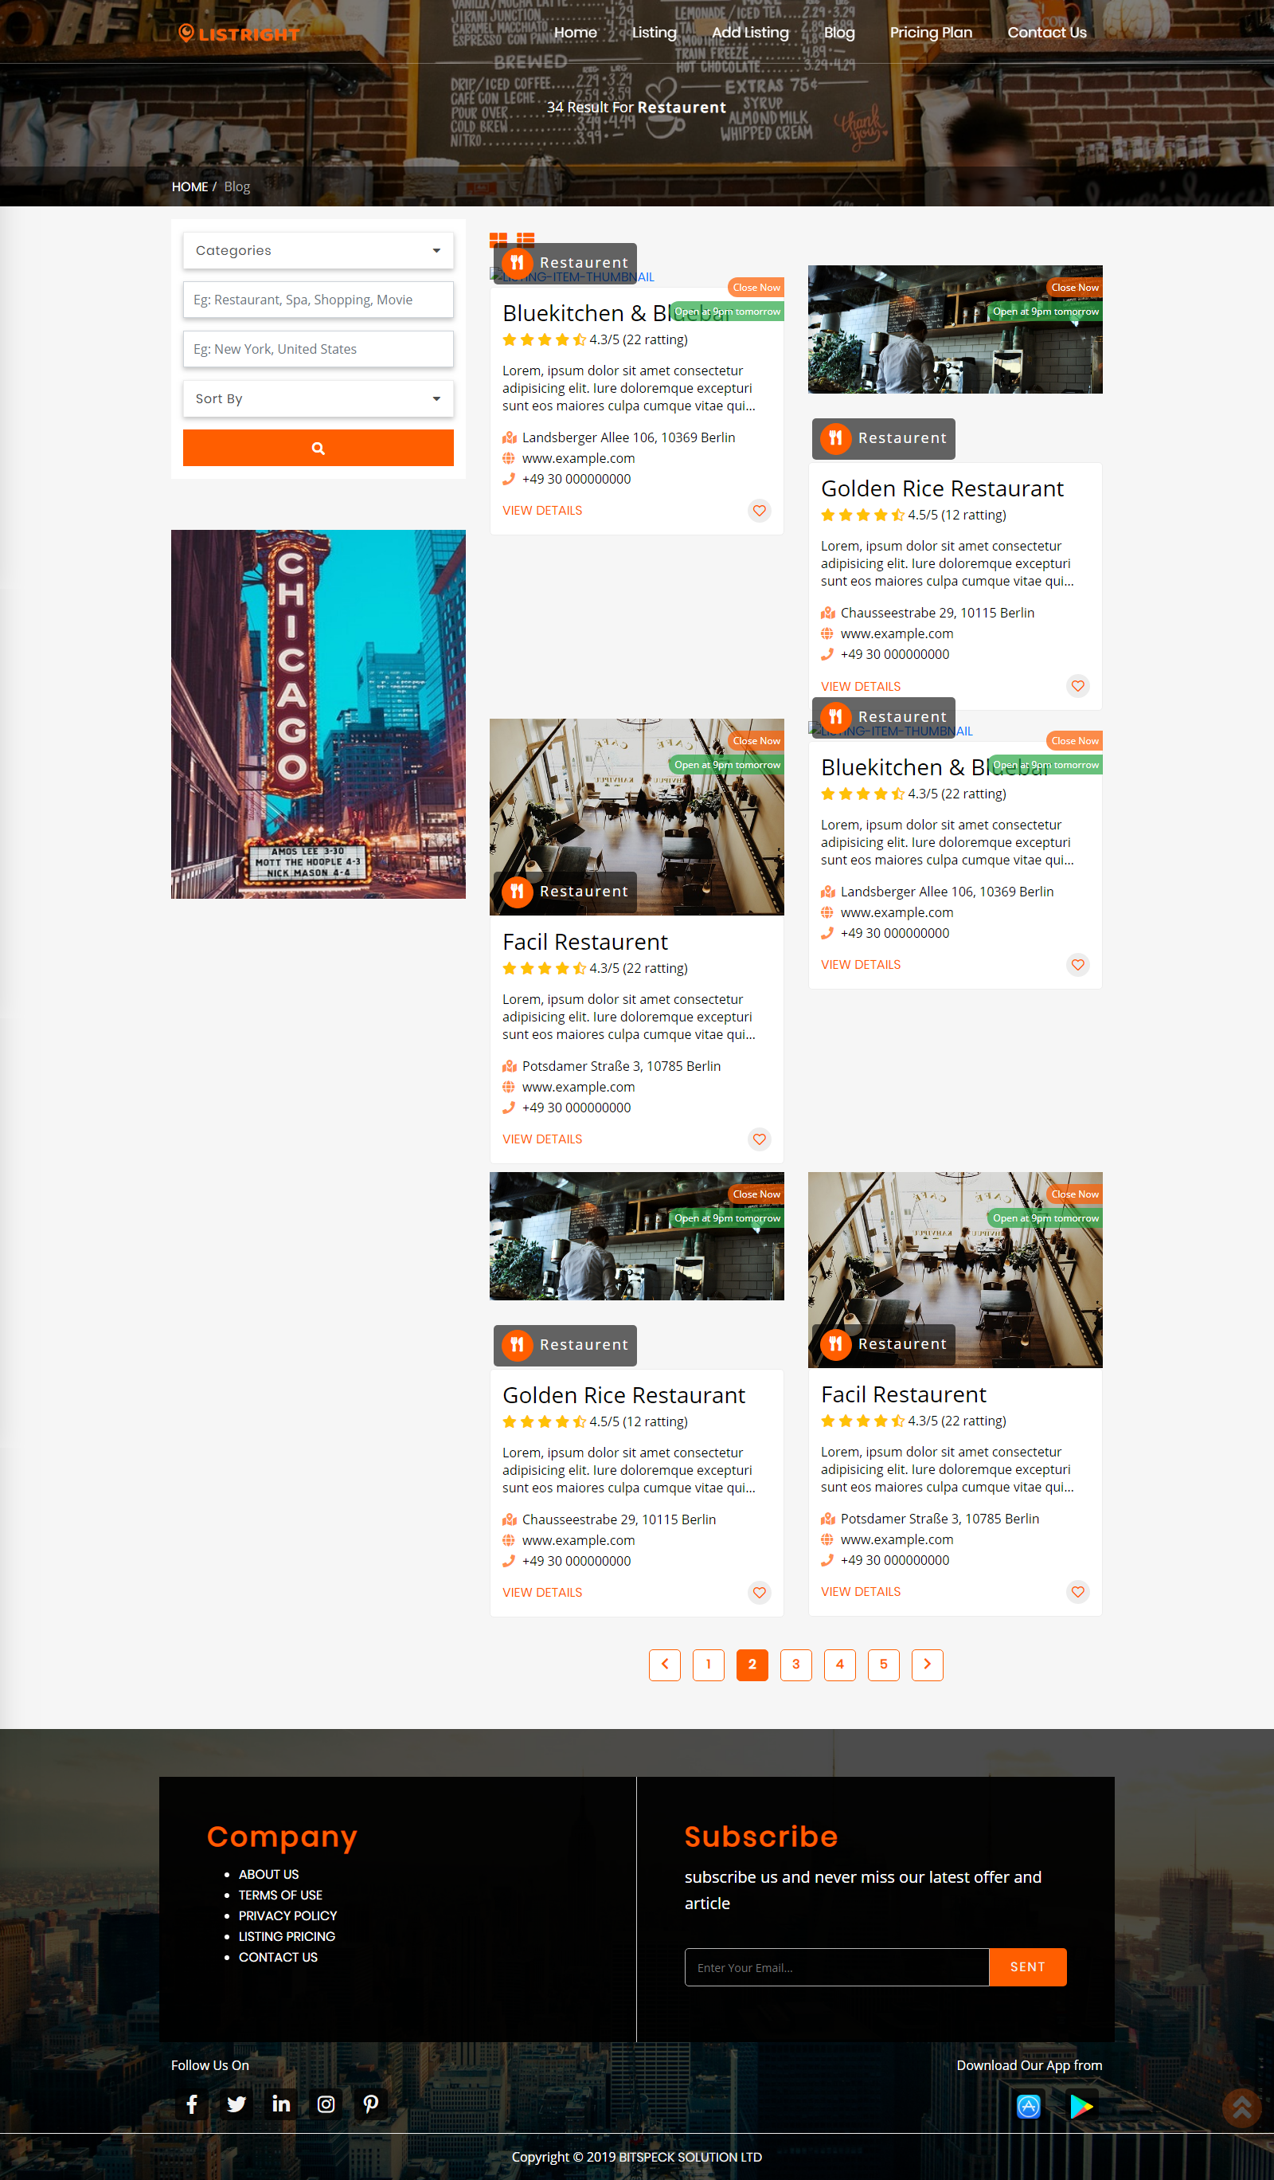Open the Pricing Plan menu item

931,33
